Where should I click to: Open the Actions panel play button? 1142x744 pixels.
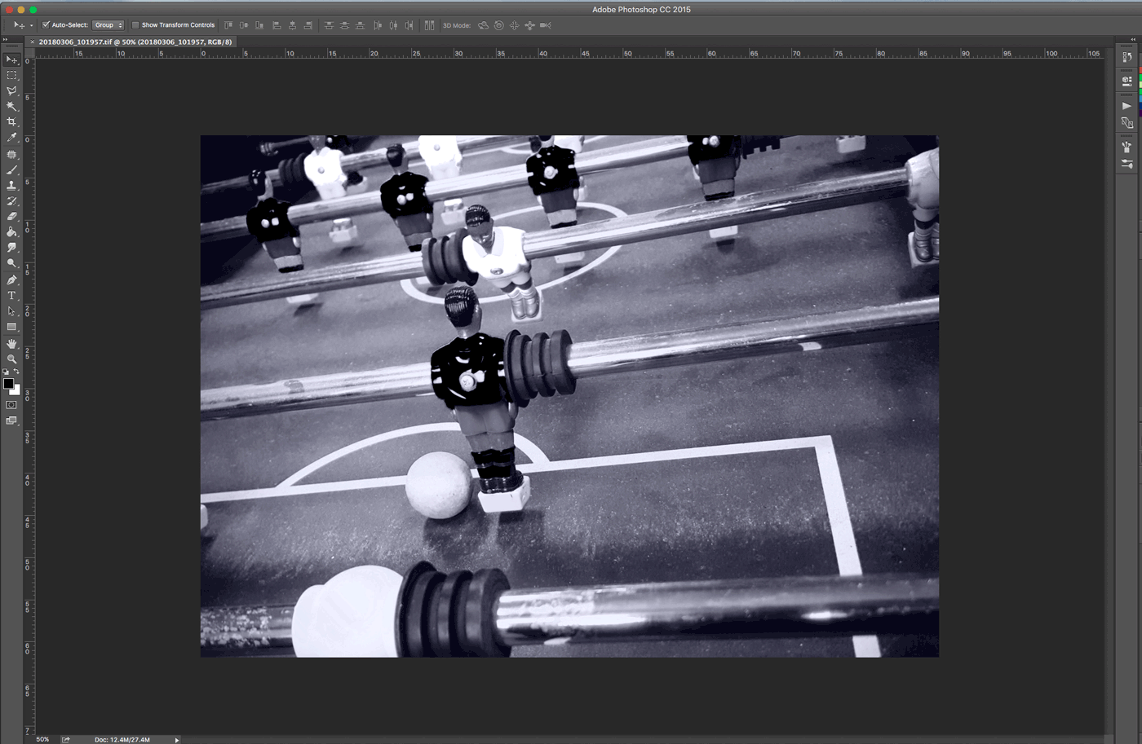click(1127, 106)
